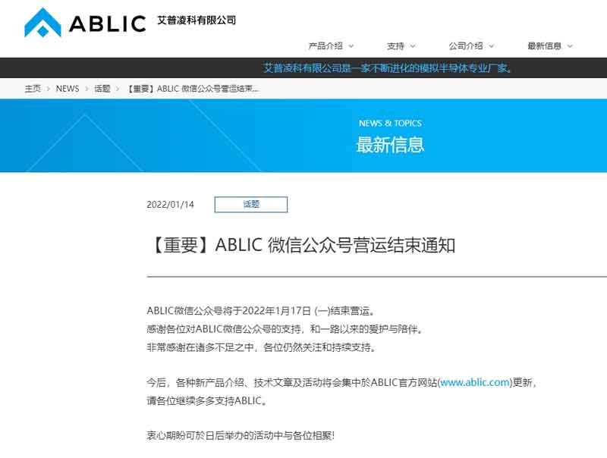Expand the 产品介绍 dropdown chevron
The width and height of the screenshot is (607, 458).
[x=351, y=45]
